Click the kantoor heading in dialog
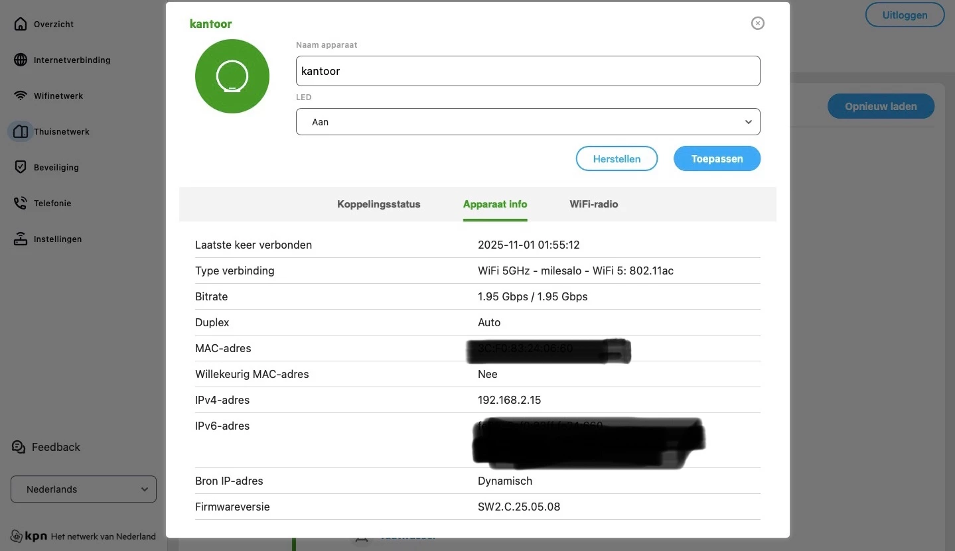Image resolution: width=955 pixels, height=551 pixels. tap(211, 24)
